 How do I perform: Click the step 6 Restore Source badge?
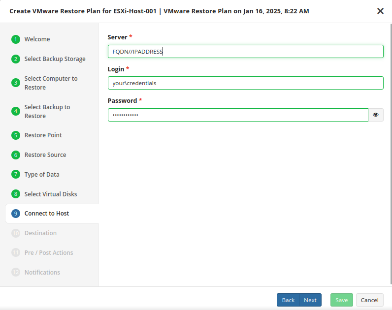[16, 155]
